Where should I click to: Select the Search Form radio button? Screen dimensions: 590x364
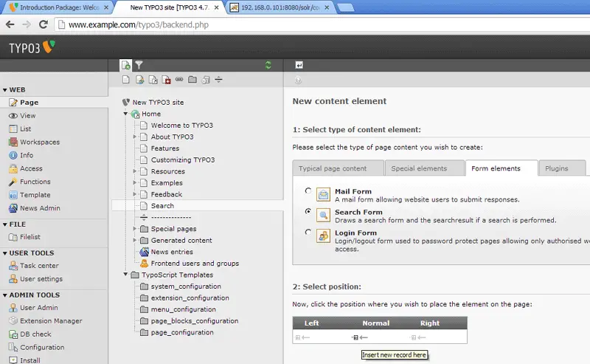click(308, 211)
